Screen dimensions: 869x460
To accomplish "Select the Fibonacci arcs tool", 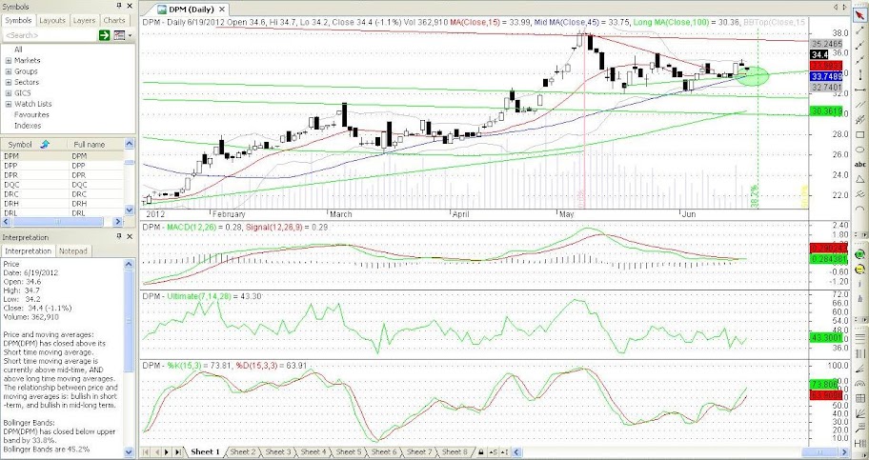I will coord(860,384).
